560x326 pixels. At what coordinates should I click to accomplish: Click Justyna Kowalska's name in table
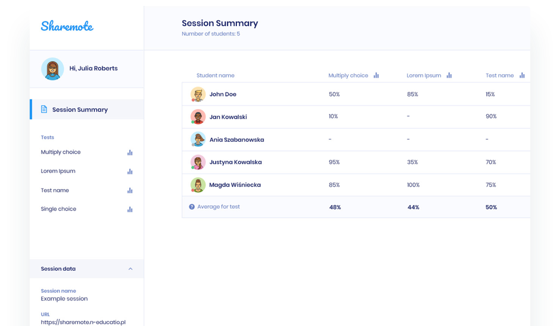pyautogui.click(x=235, y=162)
